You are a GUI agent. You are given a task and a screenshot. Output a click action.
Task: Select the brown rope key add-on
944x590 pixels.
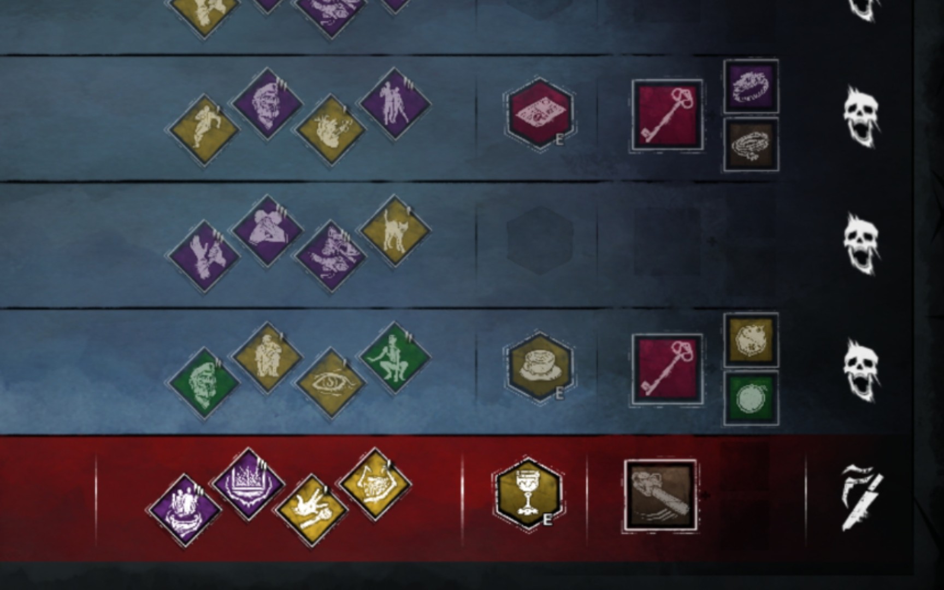(x=751, y=145)
